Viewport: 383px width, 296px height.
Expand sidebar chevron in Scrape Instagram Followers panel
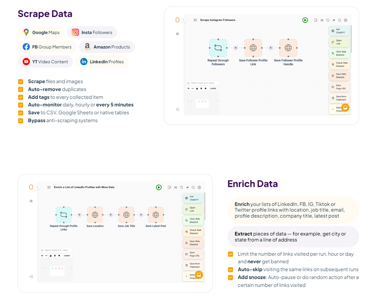tap(184, 20)
